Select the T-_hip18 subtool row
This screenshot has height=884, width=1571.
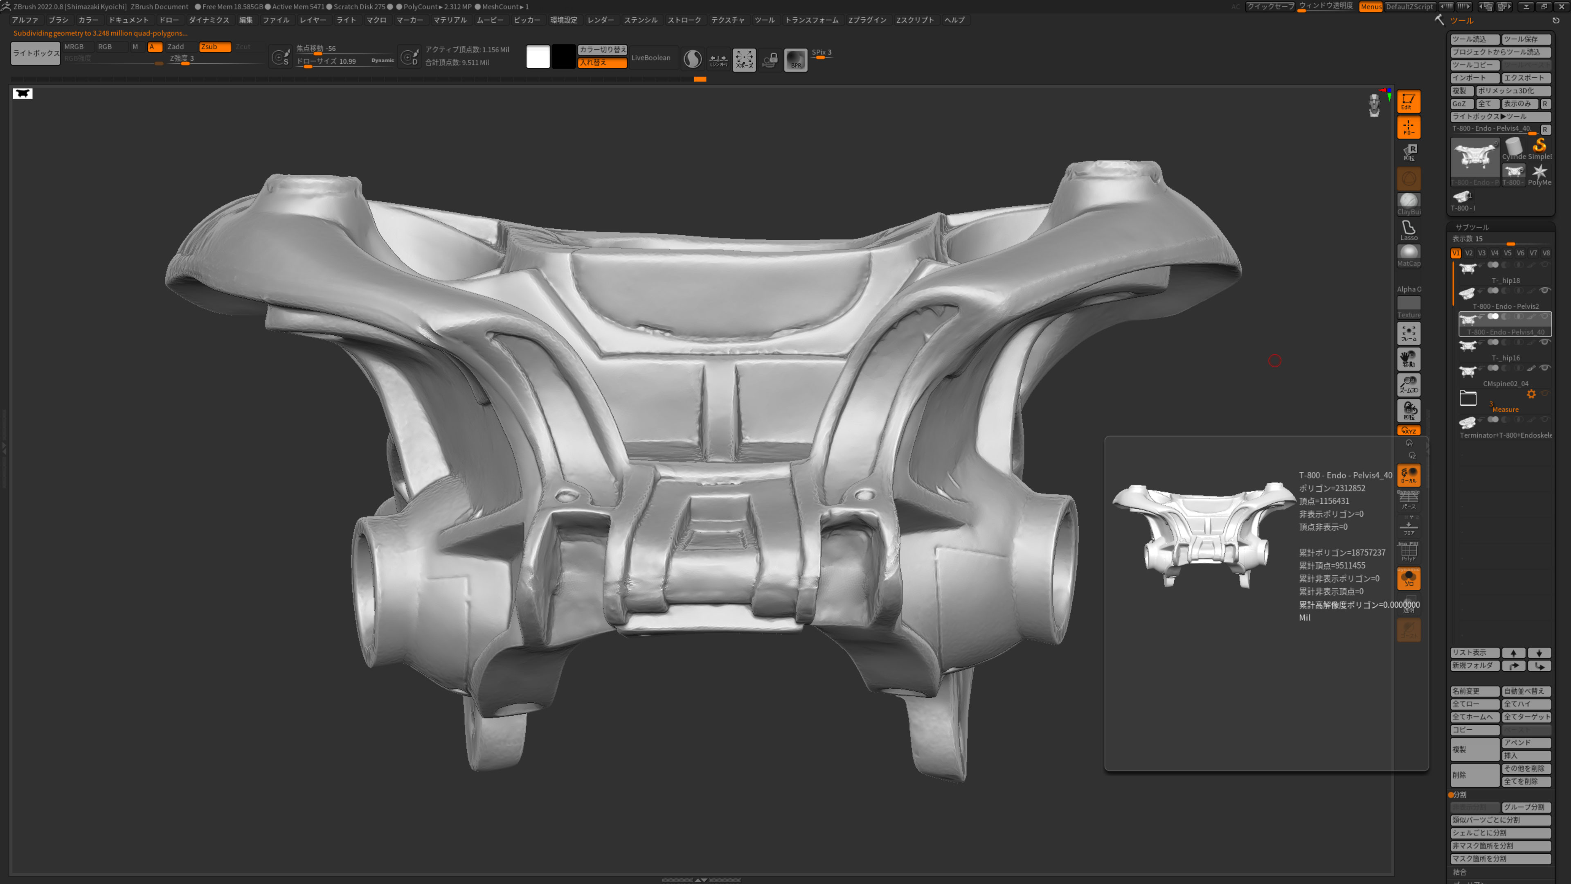[x=1505, y=273]
